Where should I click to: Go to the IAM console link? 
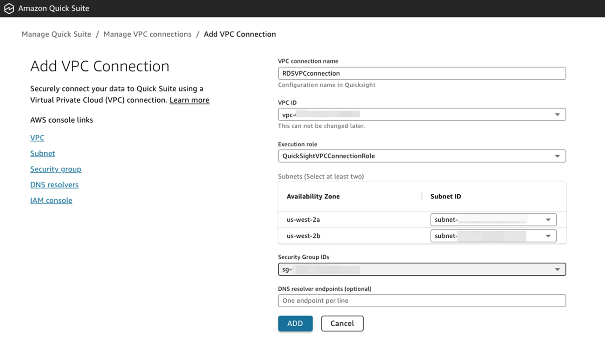point(51,200)
